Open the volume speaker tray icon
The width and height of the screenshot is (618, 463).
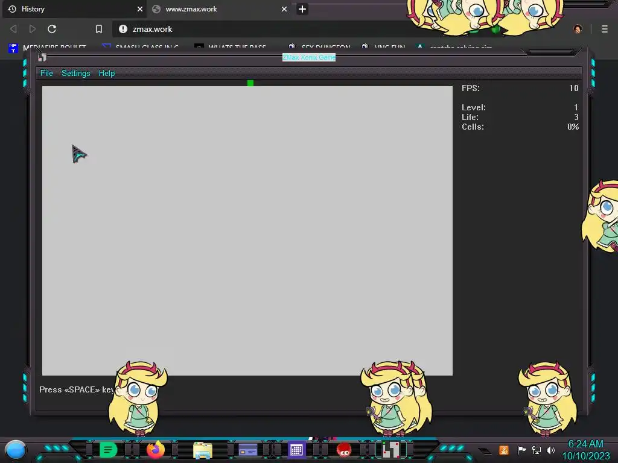(x=550, y=450)
